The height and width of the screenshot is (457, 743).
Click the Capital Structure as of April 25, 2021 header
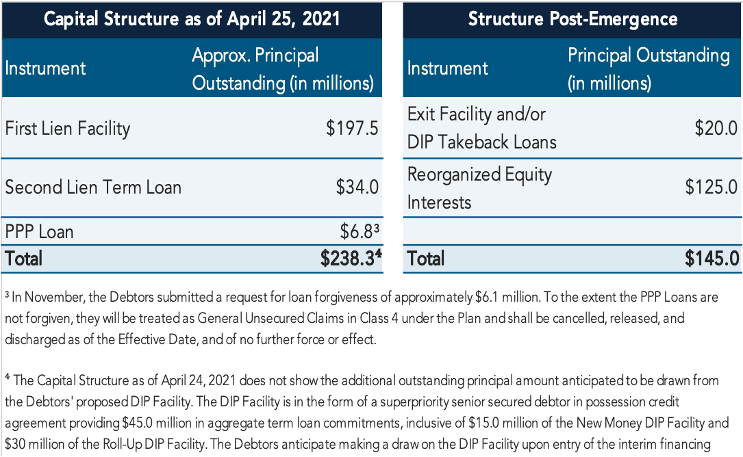(x=192, y=19)
